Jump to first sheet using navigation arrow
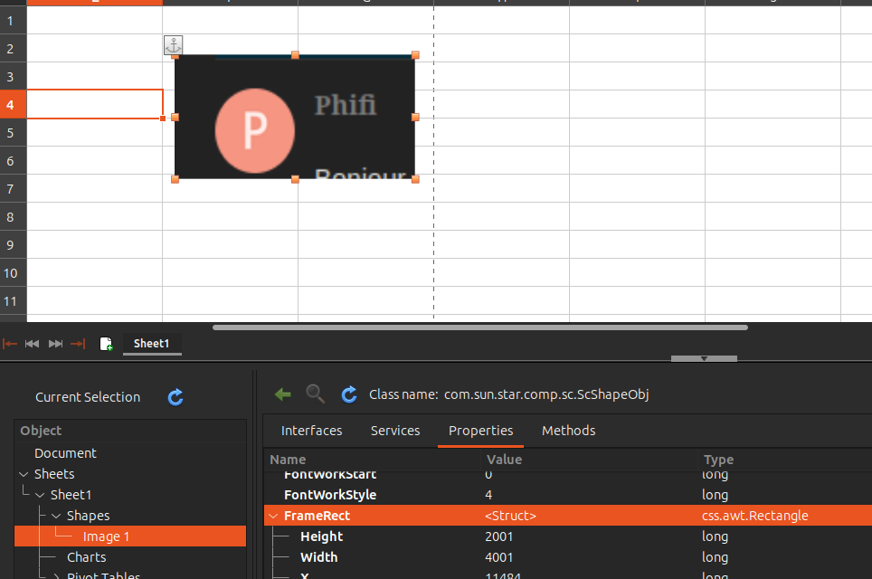This screenshot has width=872, height=579. pos(10,344)
